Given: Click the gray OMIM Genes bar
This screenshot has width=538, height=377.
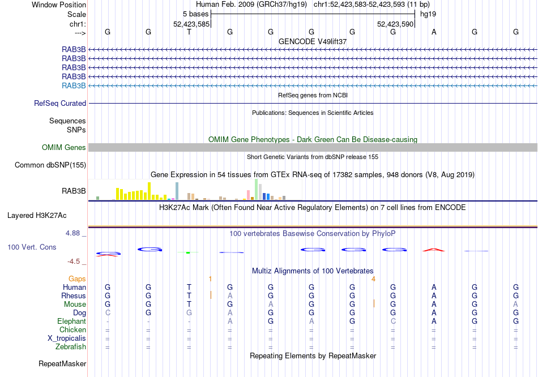Looking at the screenshot, I should [x=313, y=148].
